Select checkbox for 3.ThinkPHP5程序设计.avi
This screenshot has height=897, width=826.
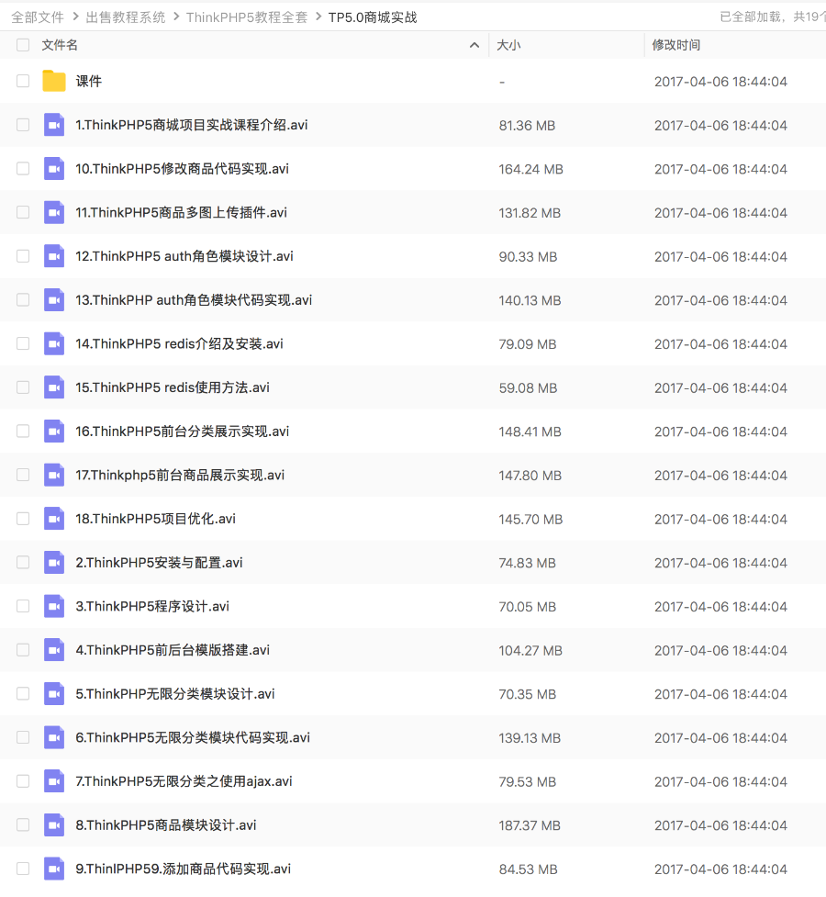coord(23,606)
